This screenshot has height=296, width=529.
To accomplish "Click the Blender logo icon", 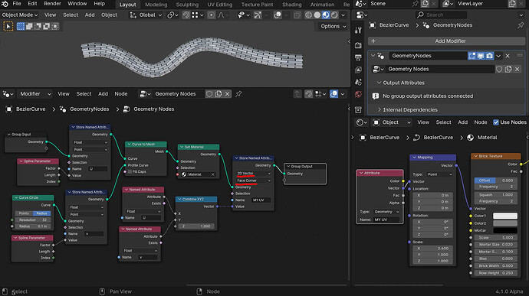I will 5,4.
